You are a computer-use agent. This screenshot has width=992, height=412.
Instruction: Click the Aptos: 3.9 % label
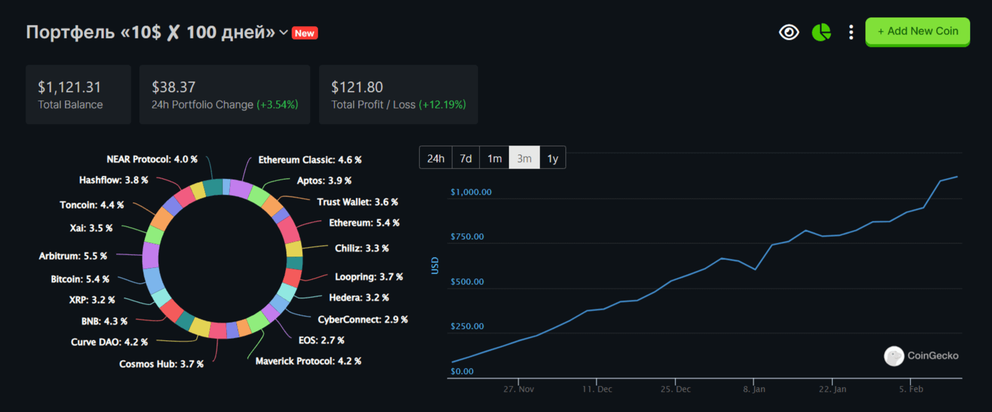point(324,180)
